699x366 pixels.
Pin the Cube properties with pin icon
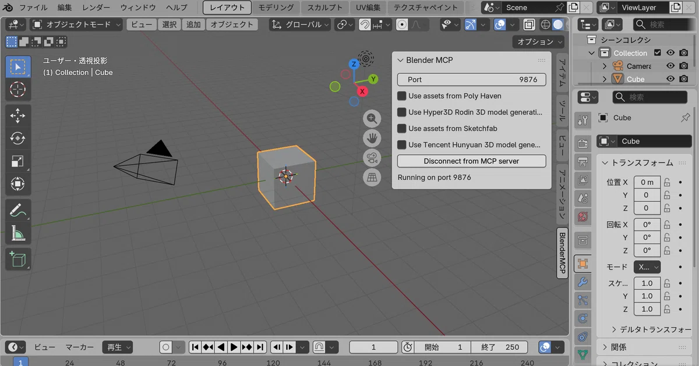click(x=685, y=118)
